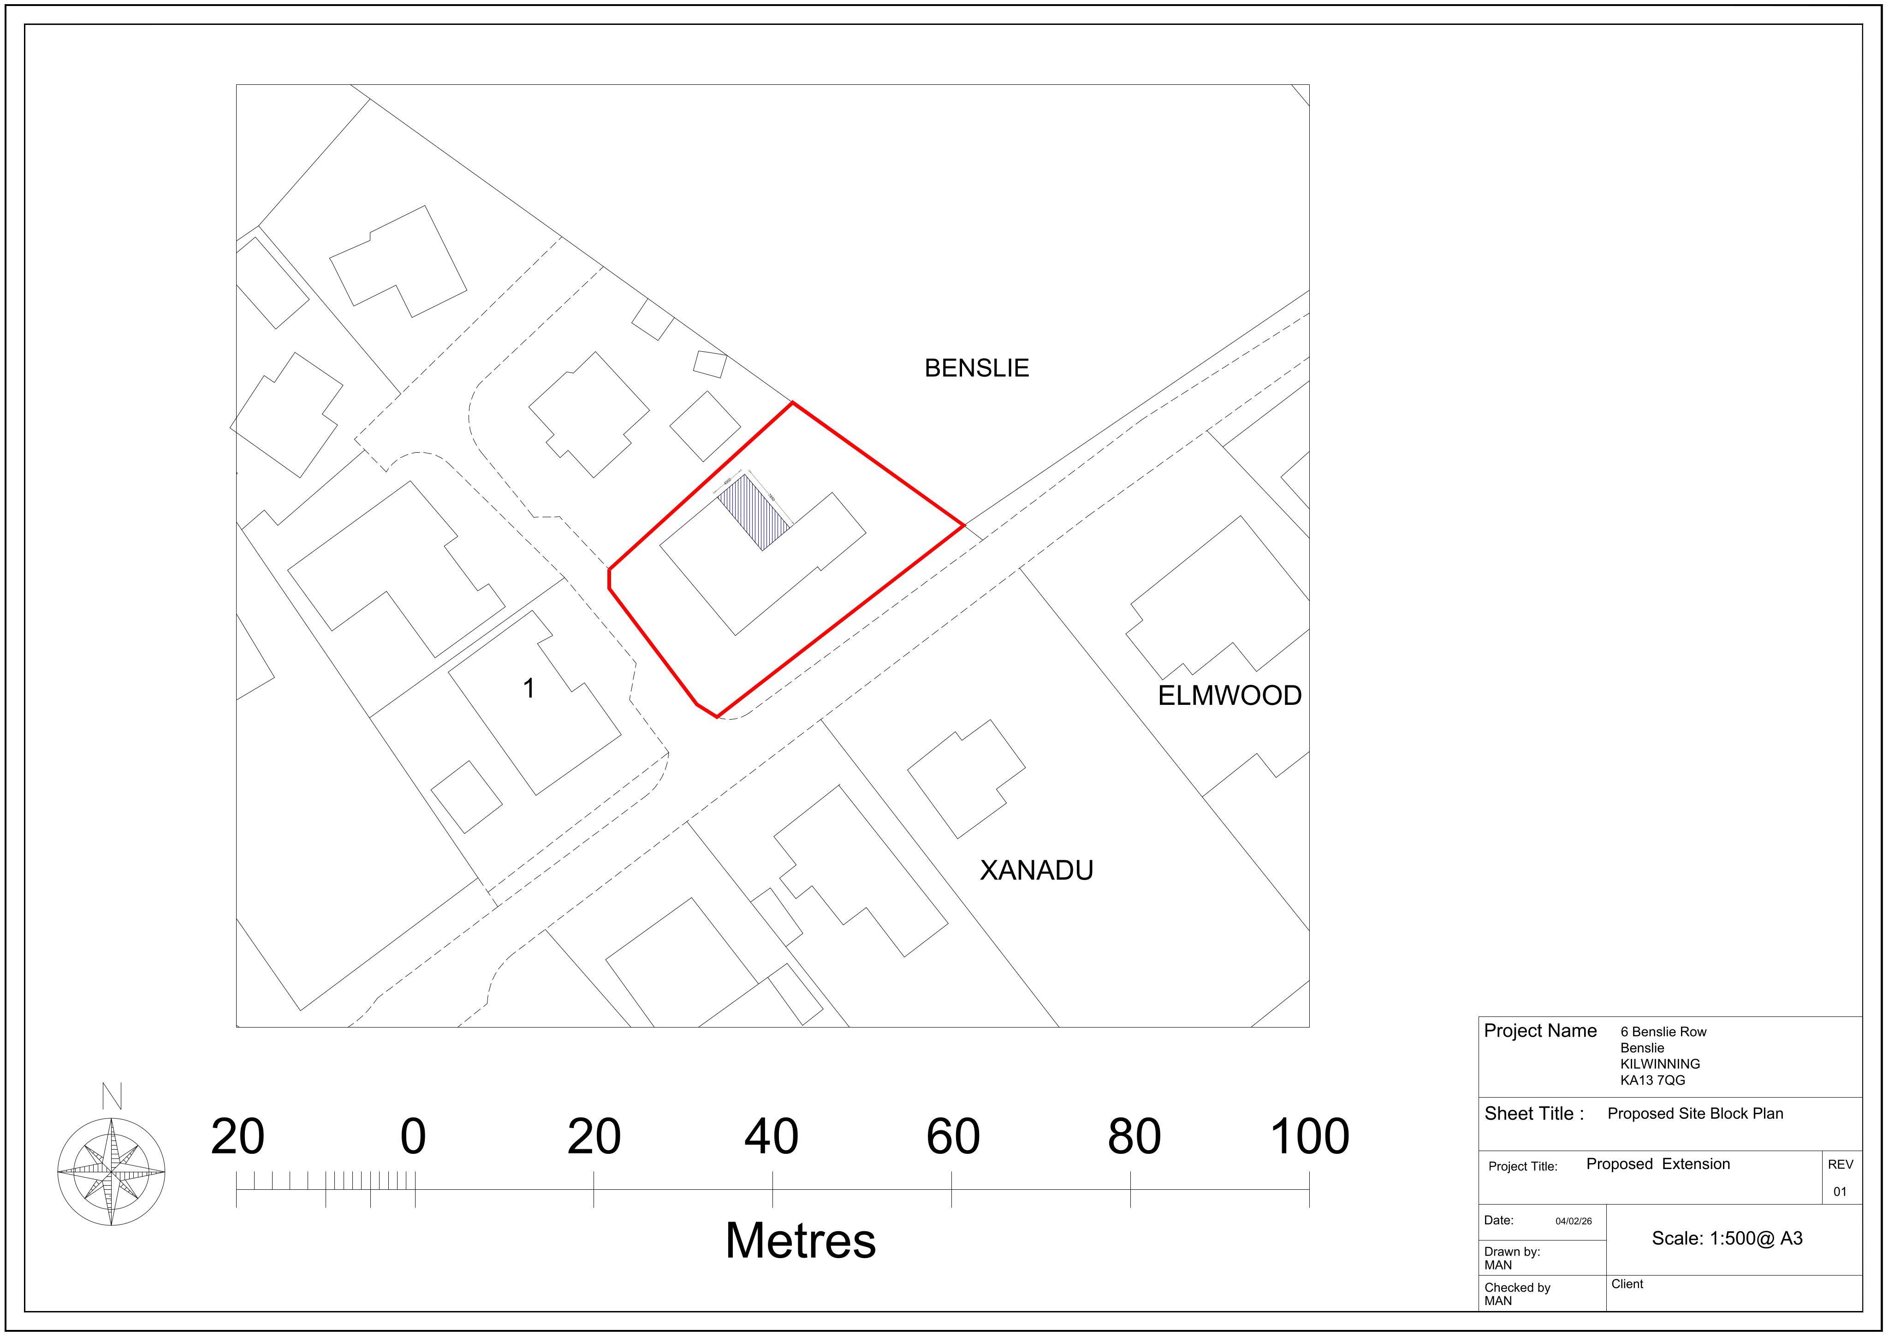Click the hatched proposed extension area
Viewport: 1889px width, 1335px height.
tap(754, 512)
